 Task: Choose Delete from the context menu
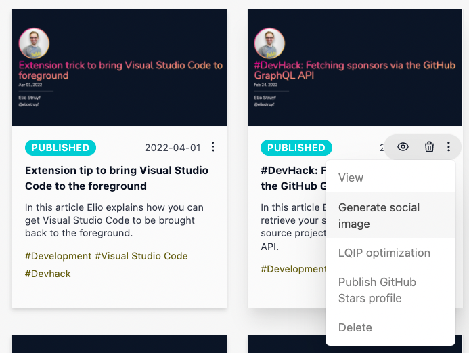[x=390, y=327]
